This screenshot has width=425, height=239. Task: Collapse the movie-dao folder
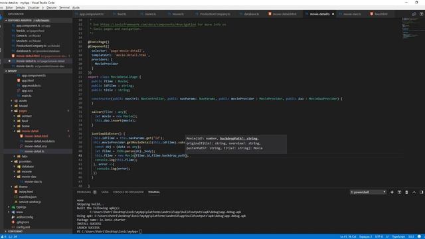[x=15, y=177]
